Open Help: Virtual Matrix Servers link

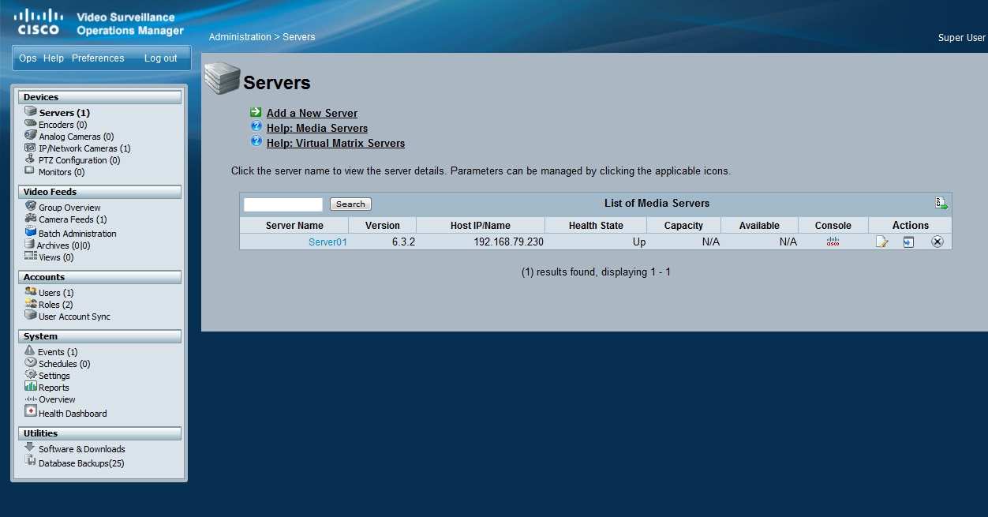tap(335, 143)
